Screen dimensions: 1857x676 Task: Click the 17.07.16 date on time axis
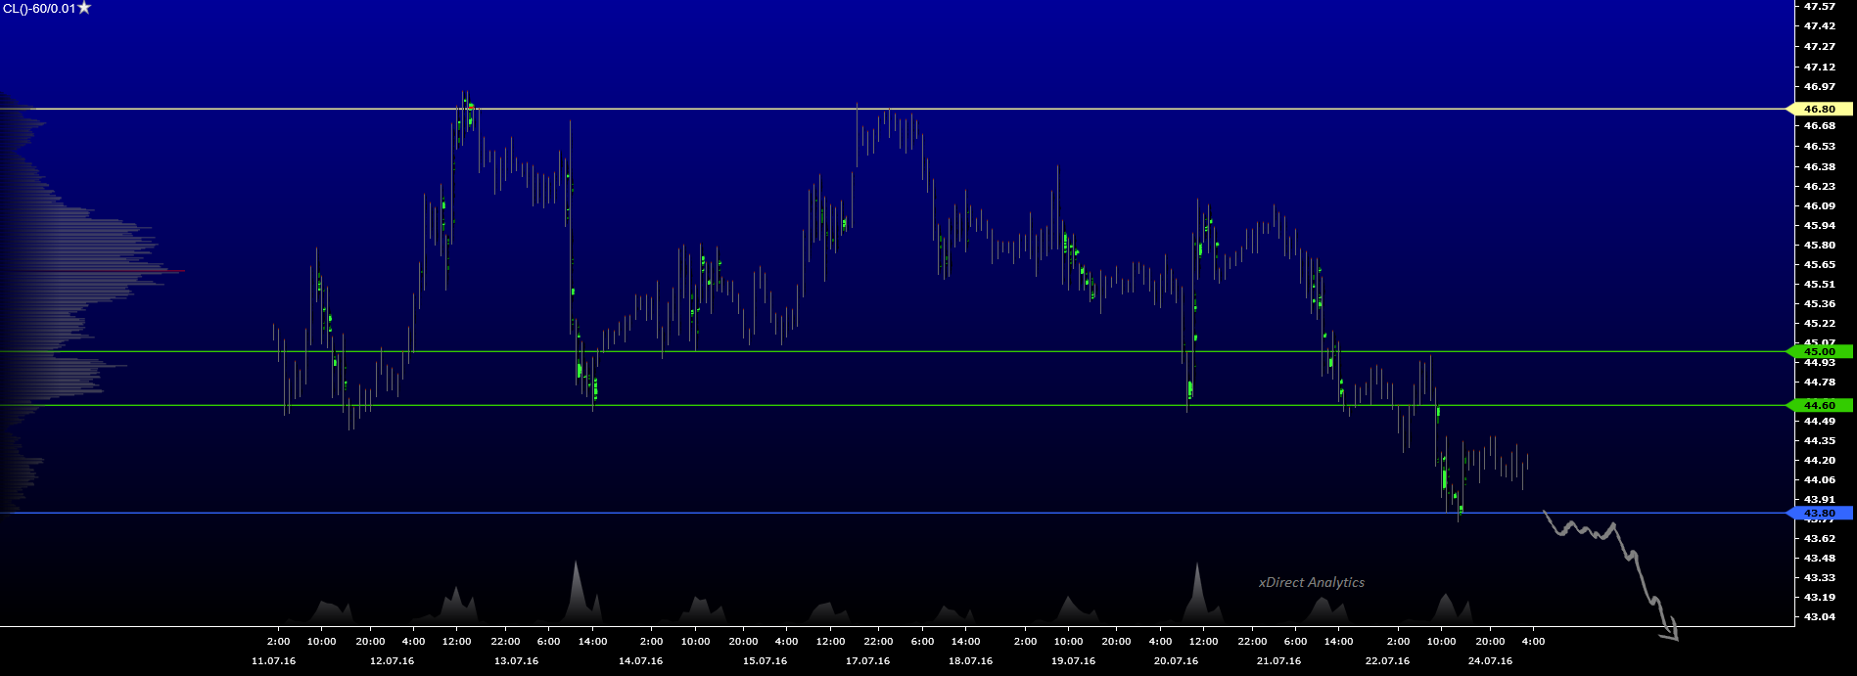tap(867, 661)
